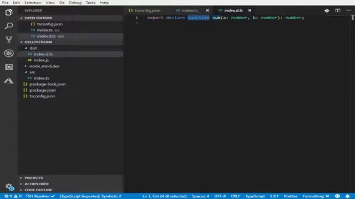The image size is (355, 199).
Task: Open package.json file
Action: 70,90
